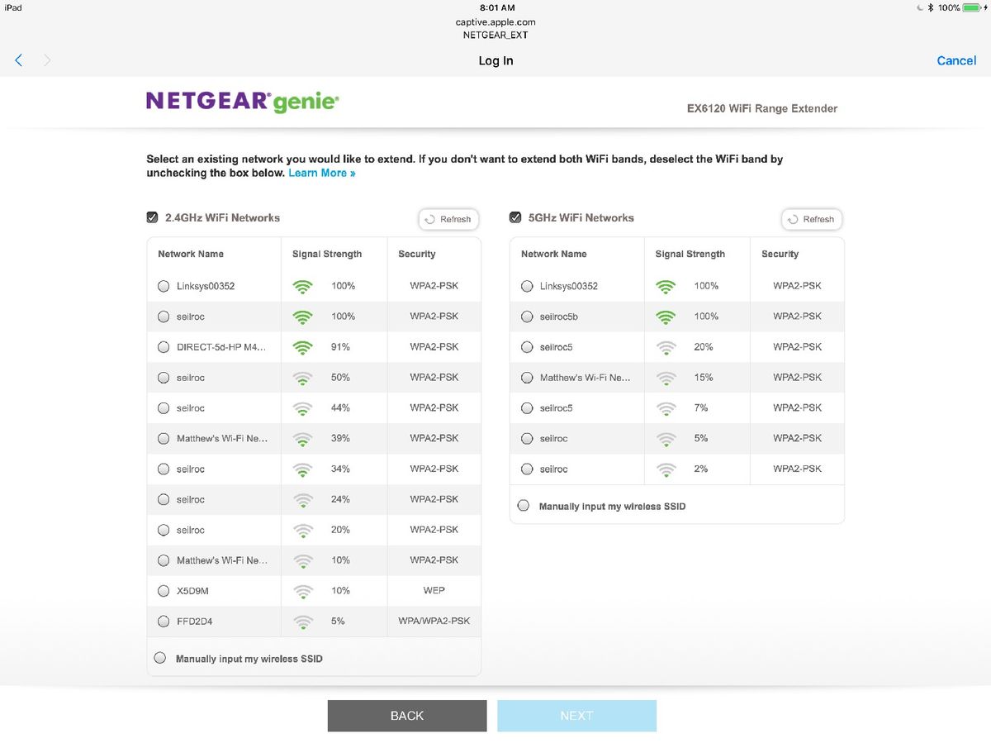Image resolution: width=991 pixels, height=743 pixels.
Task: Click the Log In title in the navigation bar
Action: [495, 60]
